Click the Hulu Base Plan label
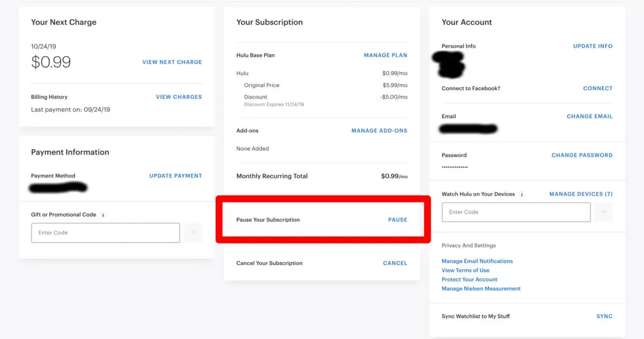Viewport: 644px width, 339px height. 255,55
